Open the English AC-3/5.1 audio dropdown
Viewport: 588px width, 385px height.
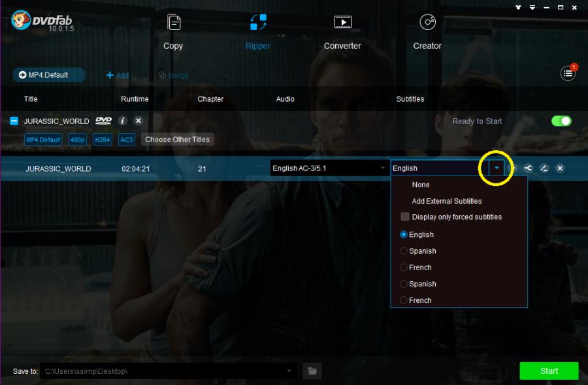pos(329,168)
